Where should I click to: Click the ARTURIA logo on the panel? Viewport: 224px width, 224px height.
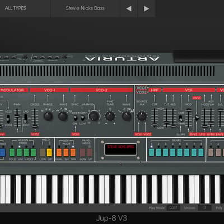(x=122, y=59)
